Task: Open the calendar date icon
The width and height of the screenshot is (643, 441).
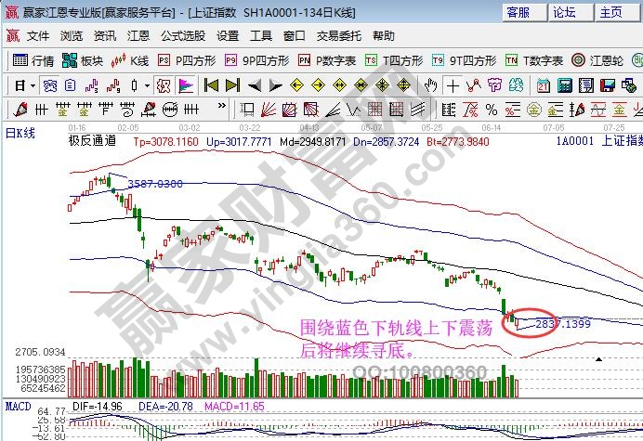Action: tap(542, 85)
